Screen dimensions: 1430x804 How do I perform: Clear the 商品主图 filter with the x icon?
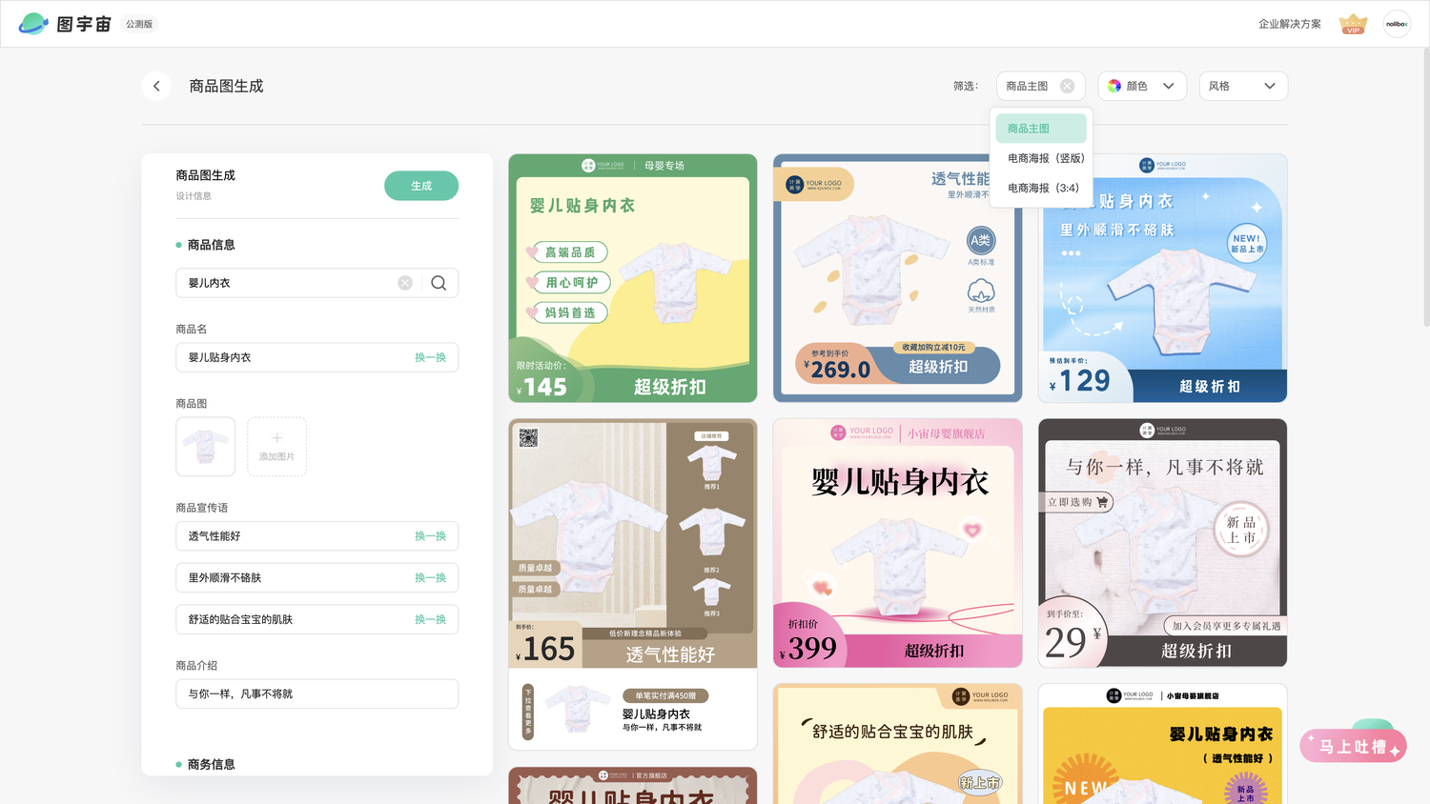point(1067,86)
